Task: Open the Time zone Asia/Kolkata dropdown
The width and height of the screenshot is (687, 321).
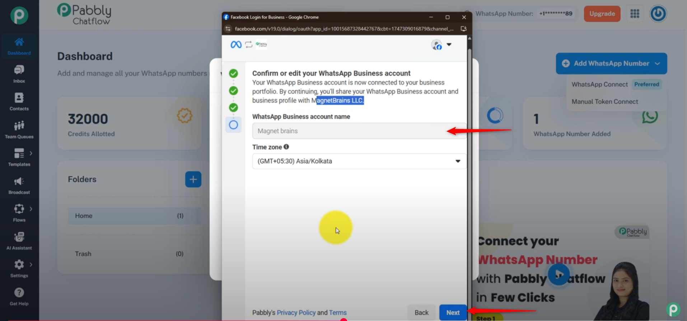Action: (x=359, y=161)
